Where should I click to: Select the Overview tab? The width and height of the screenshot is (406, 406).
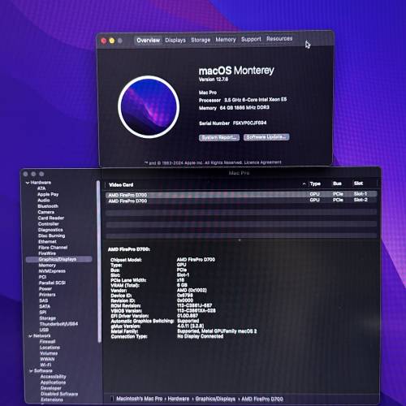(x=148, y=41)
